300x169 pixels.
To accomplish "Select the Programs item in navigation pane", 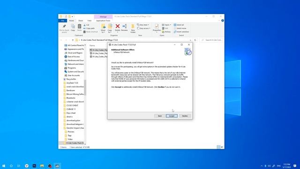I will 72,68.
